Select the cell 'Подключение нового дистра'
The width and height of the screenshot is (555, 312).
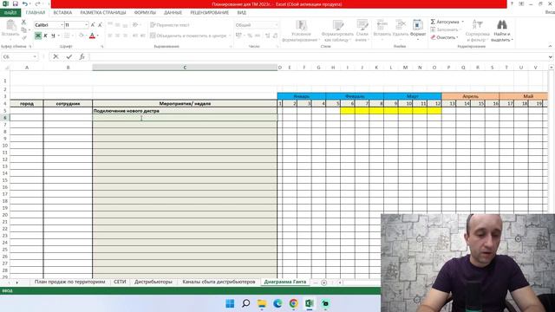tap(185, 111)
